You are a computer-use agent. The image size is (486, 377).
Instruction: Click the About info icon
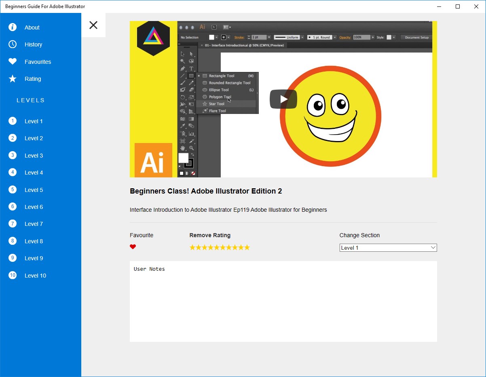pos(13,27)
